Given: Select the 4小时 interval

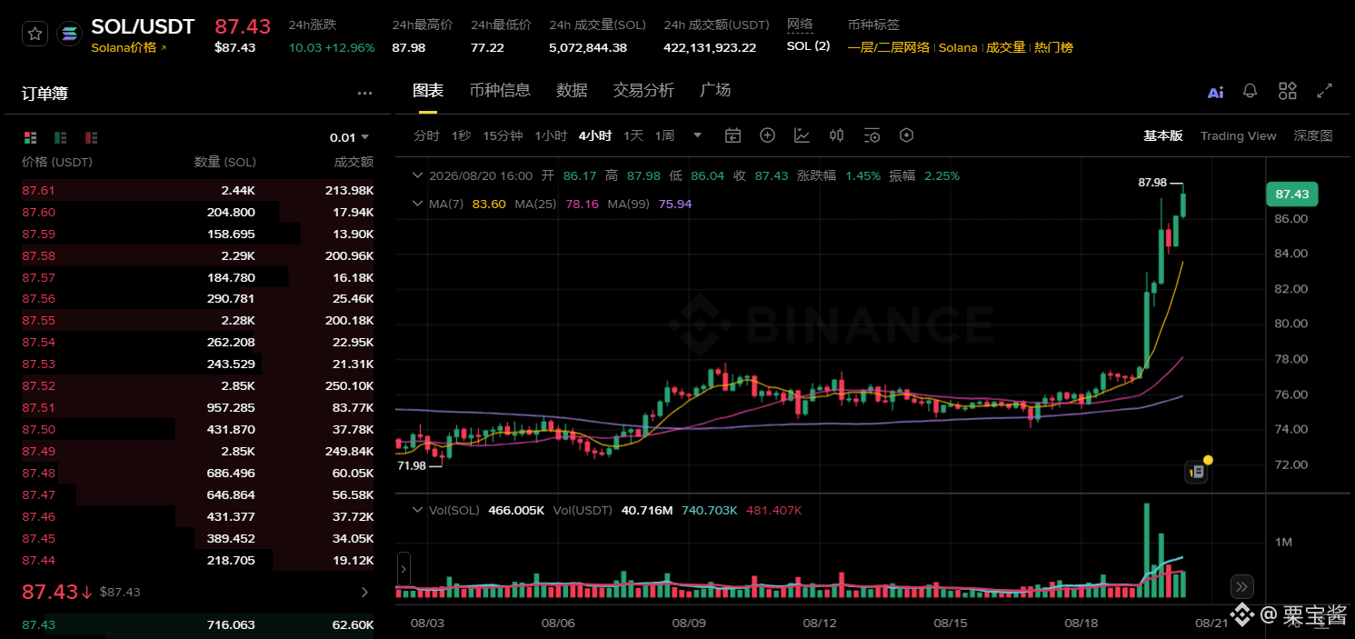Looking at the screenshot, I should tap(595, 135).
